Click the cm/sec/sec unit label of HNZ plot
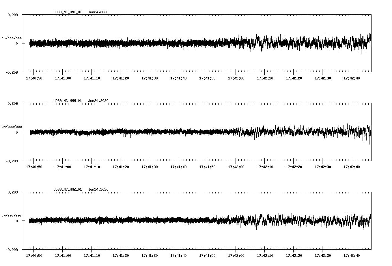This screenshot has width=392, height=266. coord(12,215)
